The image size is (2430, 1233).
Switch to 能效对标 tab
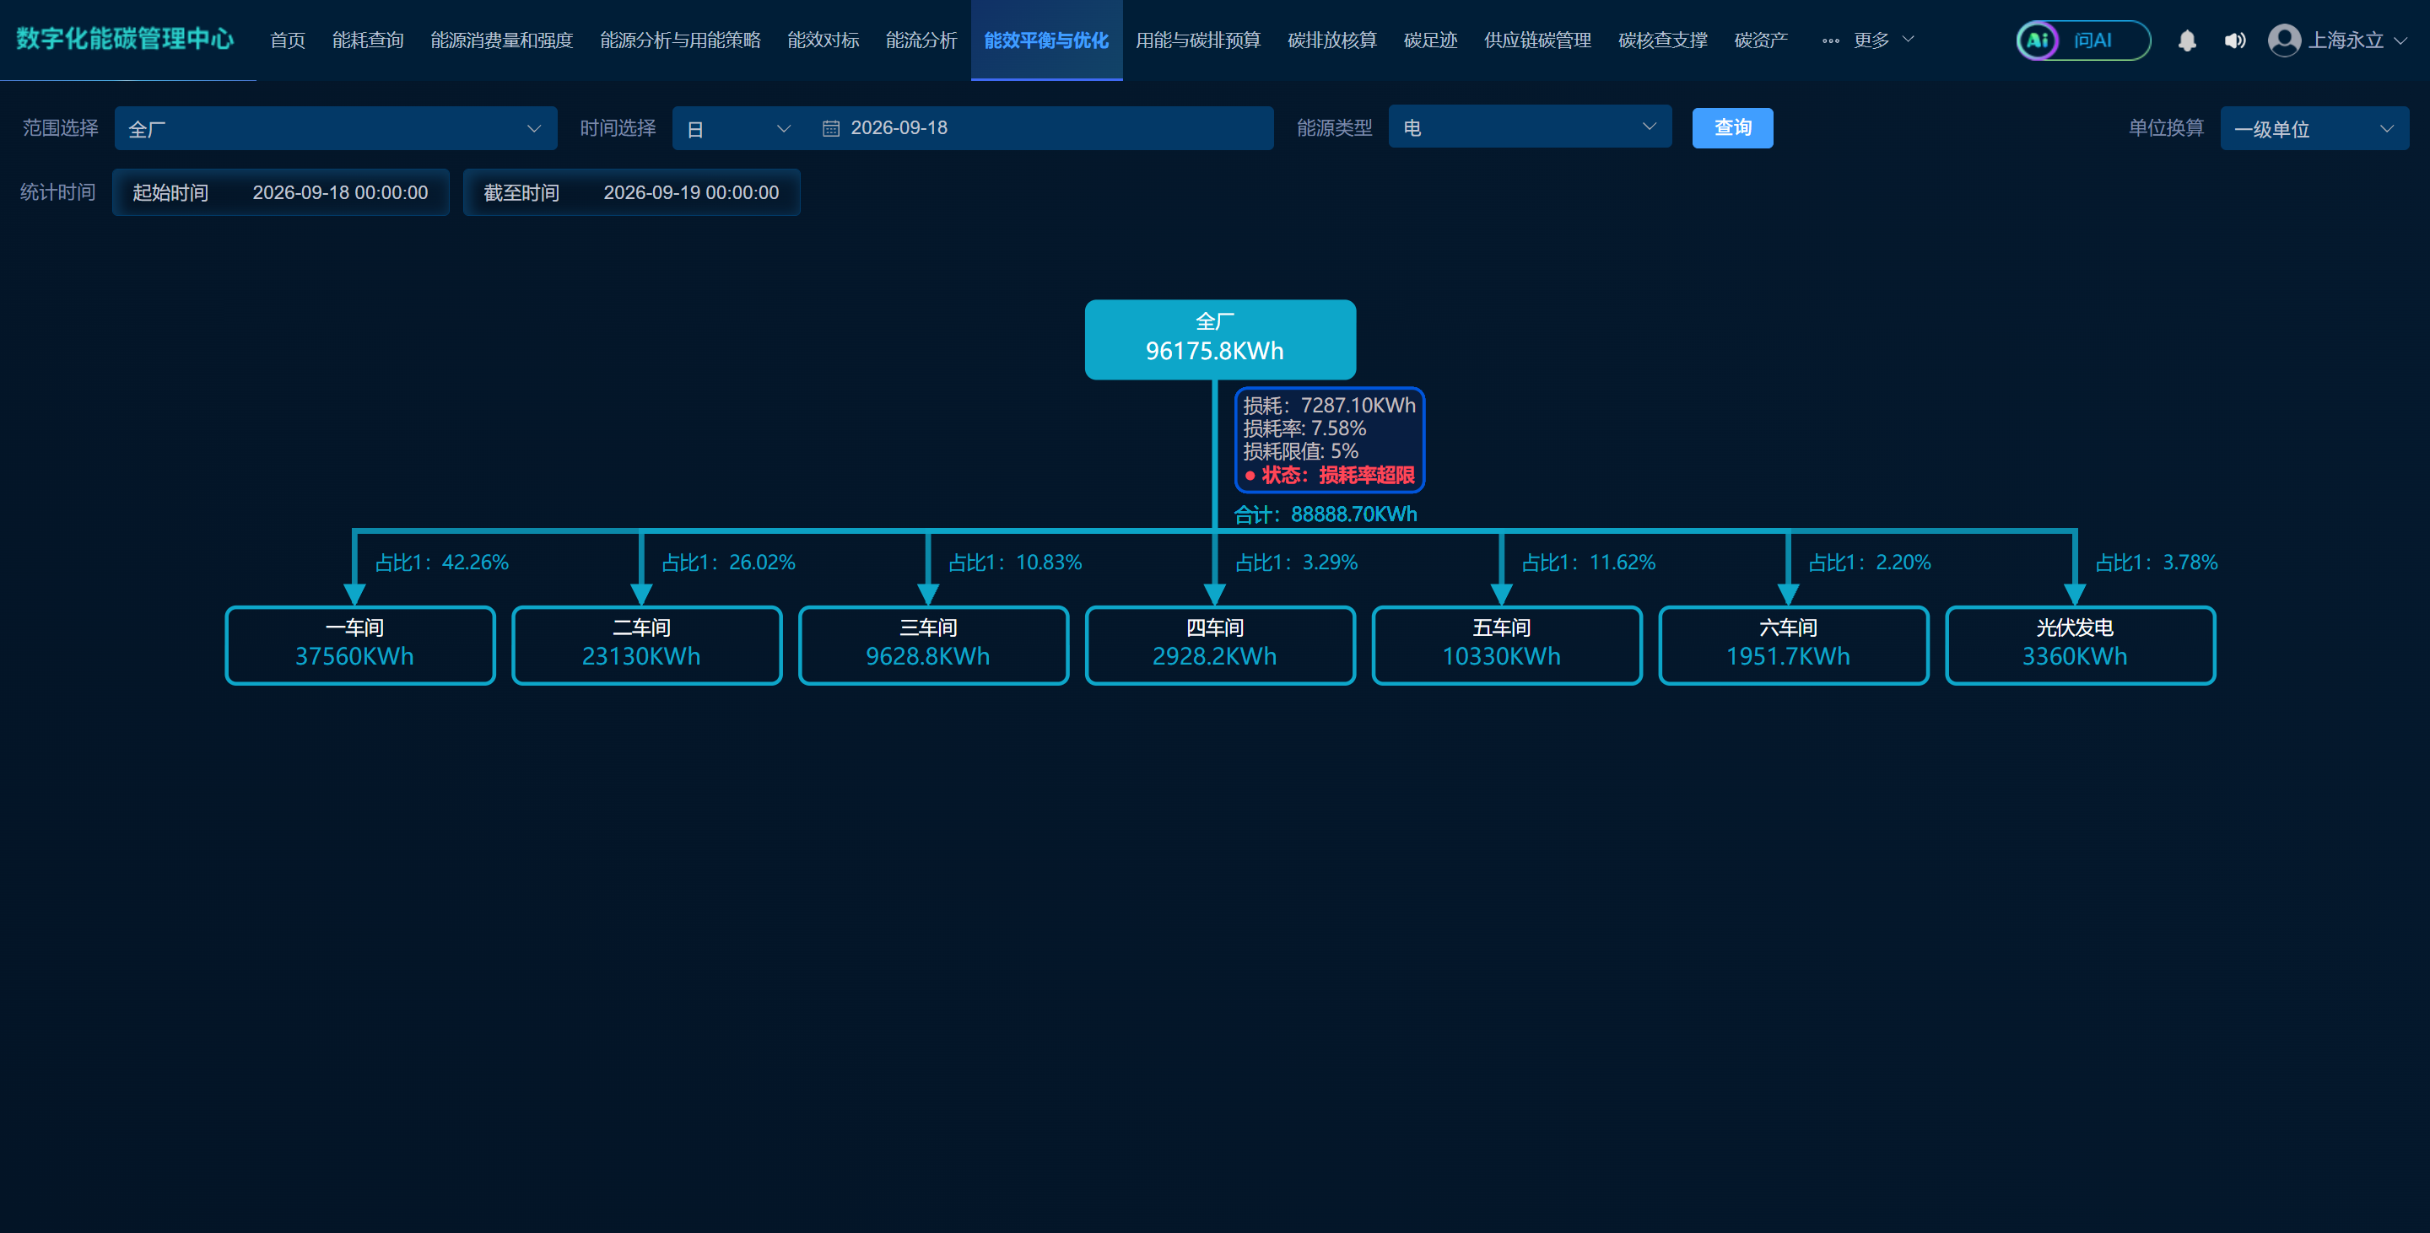823,40
